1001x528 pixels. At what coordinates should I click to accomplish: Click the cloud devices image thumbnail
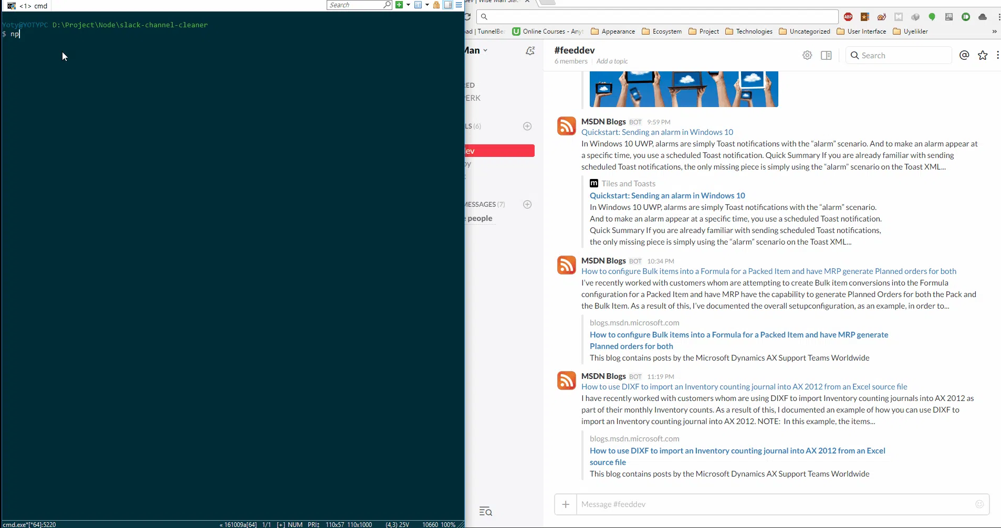click(684, 89)
